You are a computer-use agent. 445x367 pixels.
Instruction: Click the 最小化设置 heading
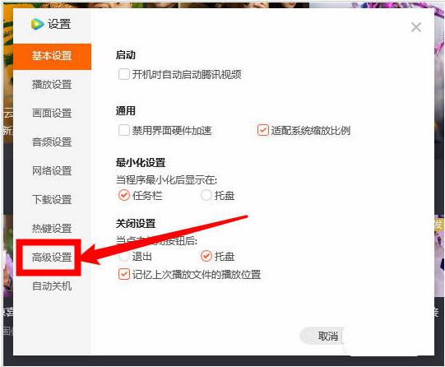[141, 163]
